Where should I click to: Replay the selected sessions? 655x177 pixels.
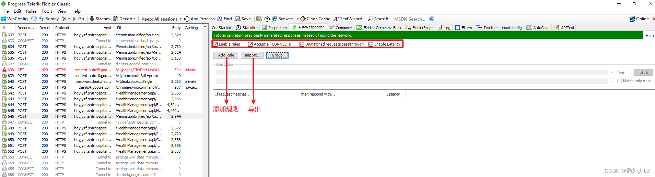click(49, 19)
